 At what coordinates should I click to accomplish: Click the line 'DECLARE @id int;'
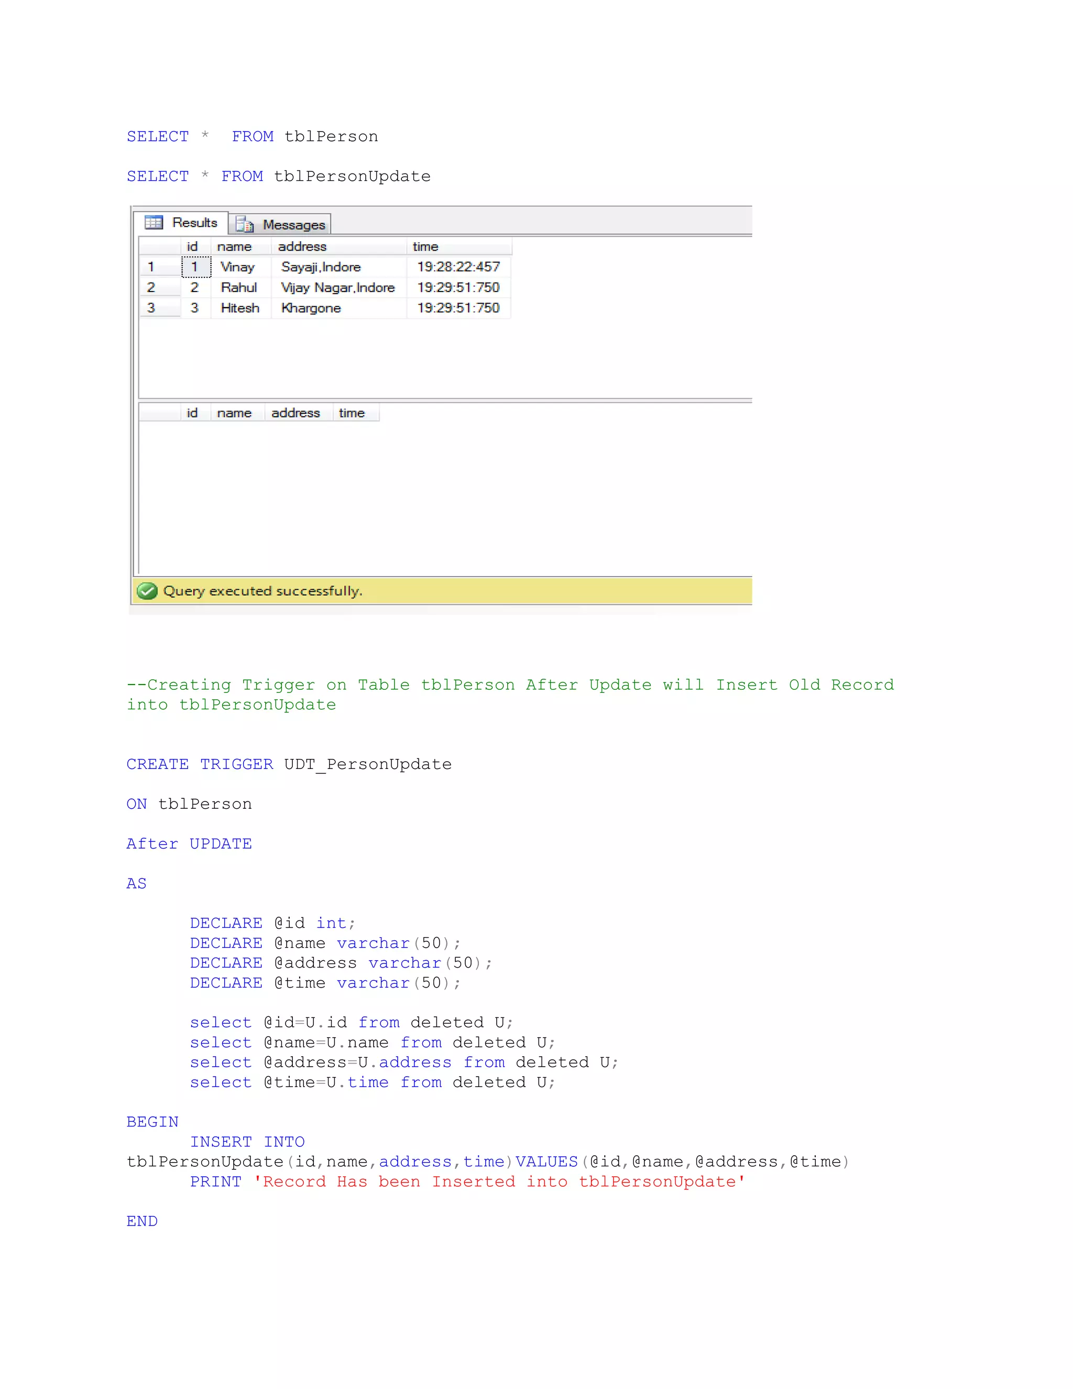272,924
